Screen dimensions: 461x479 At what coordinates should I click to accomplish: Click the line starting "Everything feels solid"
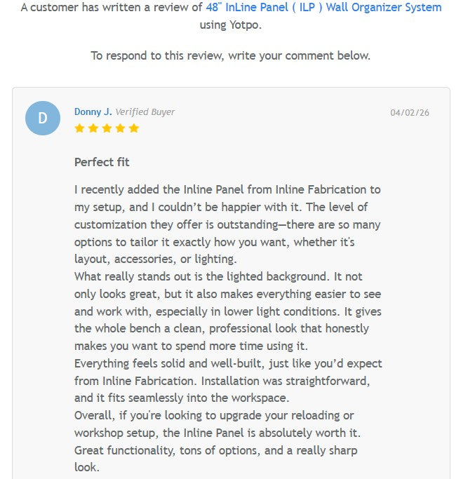click(x=227, y=363)
